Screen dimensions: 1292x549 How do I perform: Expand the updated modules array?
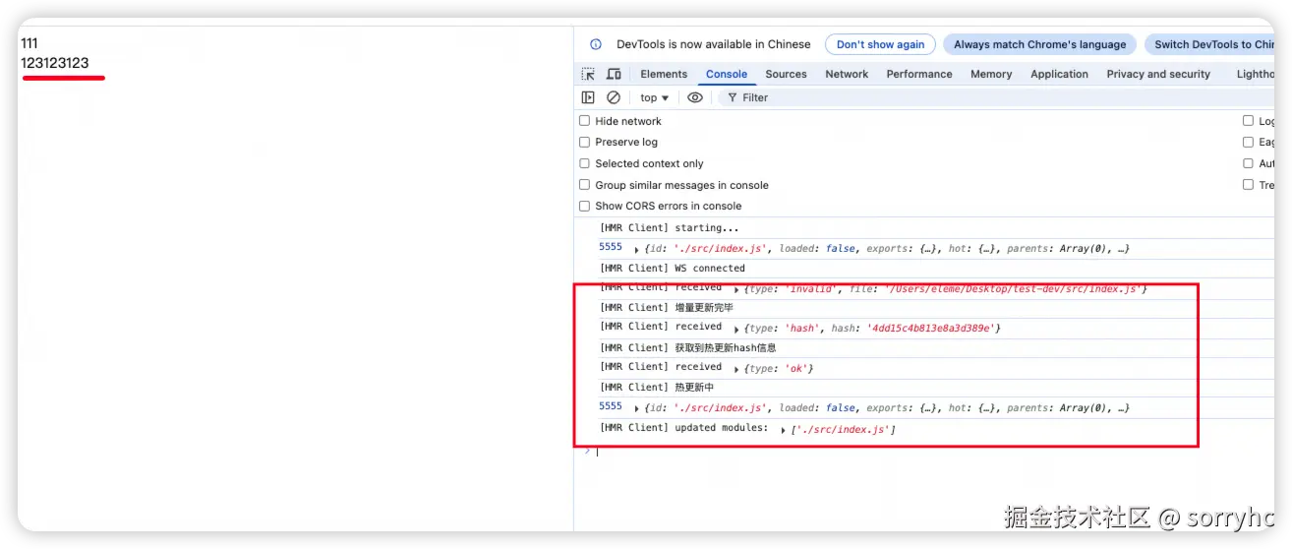coord(784,431)
